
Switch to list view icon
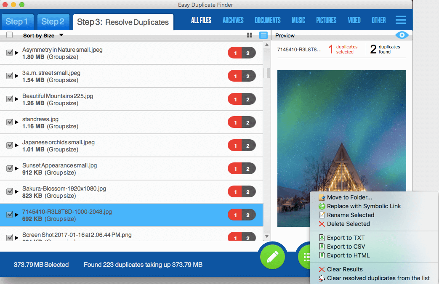[x=263, y=35]
